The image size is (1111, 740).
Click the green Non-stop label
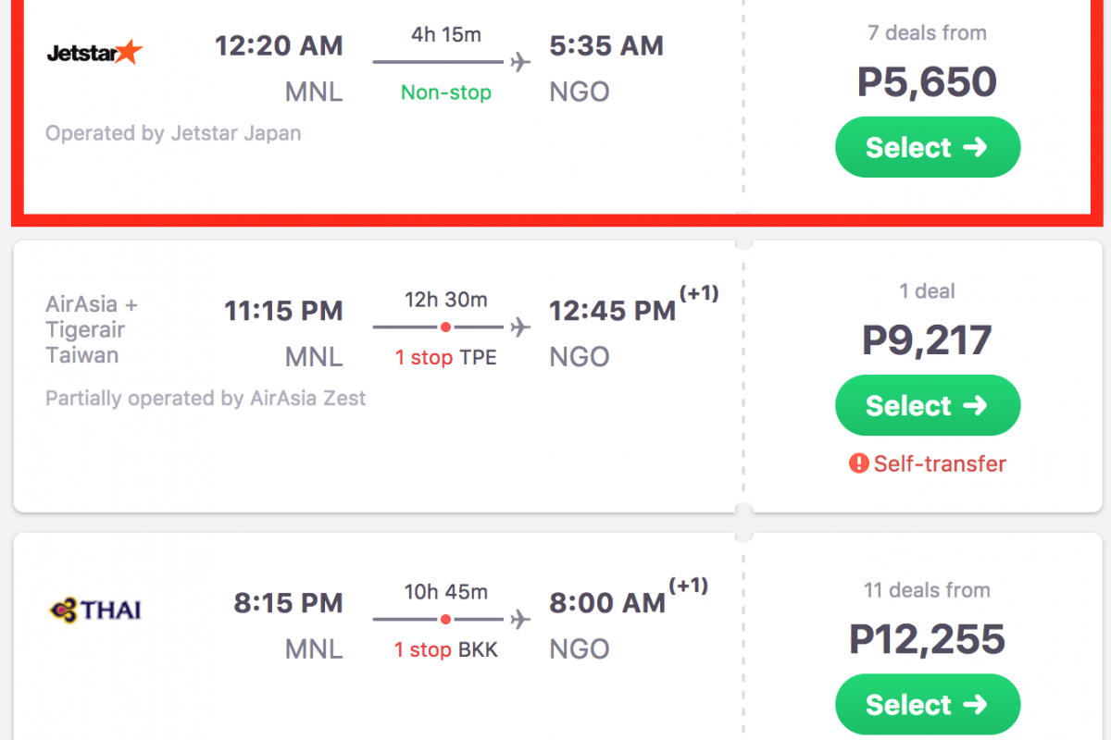445,92
